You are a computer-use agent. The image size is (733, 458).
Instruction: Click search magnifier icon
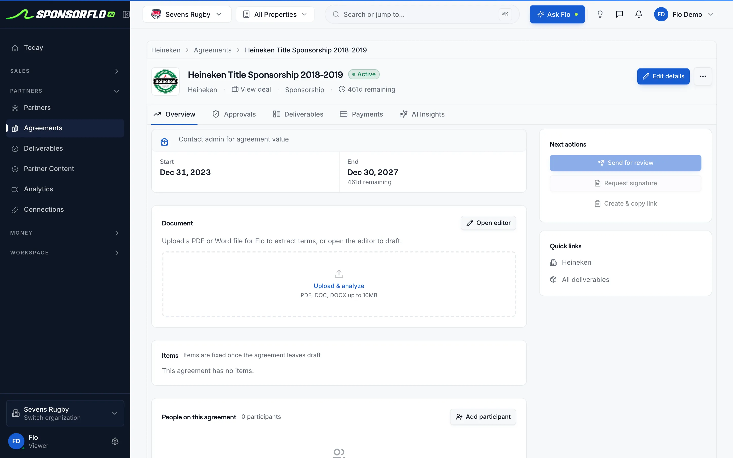[336, 14]
